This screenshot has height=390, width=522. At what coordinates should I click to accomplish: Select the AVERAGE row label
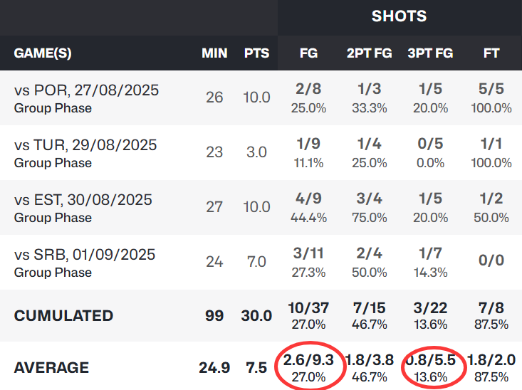51,368
